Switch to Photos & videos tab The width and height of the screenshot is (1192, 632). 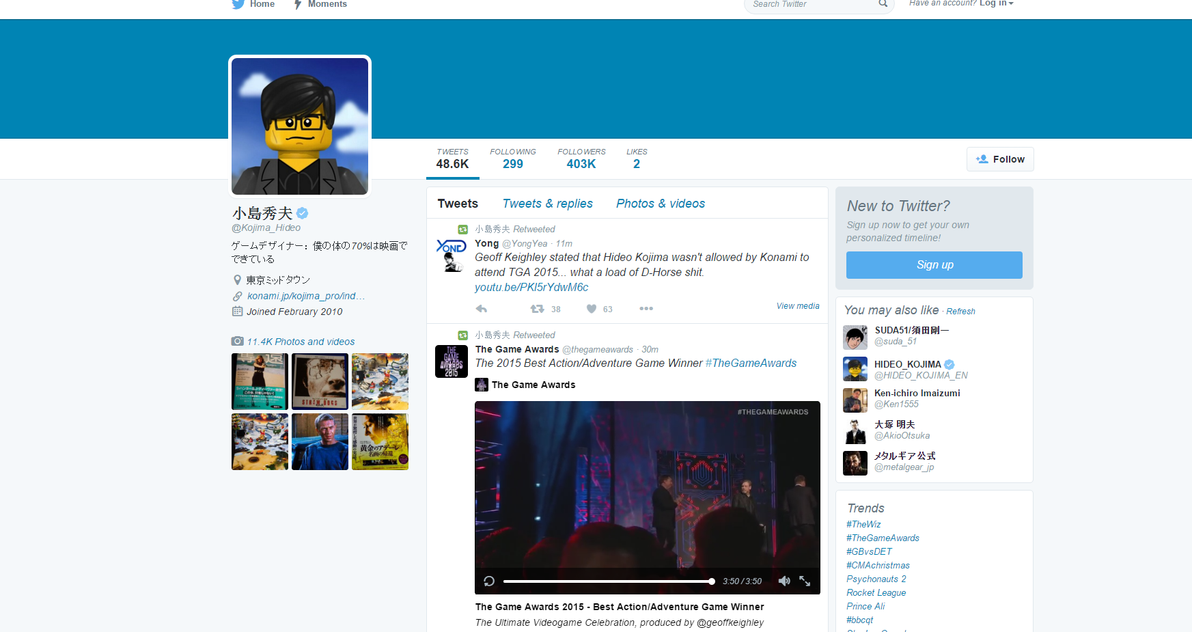pos(661,204)
